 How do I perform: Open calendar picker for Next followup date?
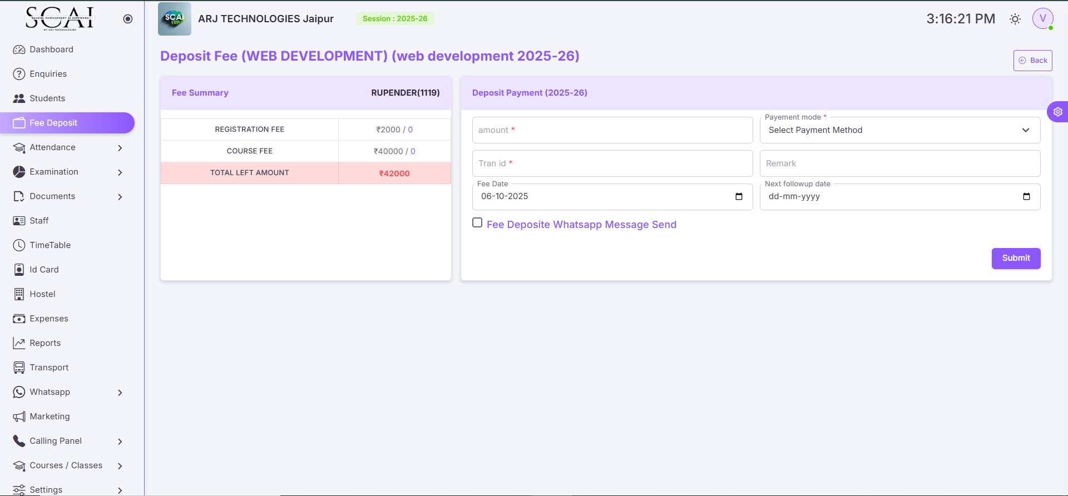point(1026,196)
